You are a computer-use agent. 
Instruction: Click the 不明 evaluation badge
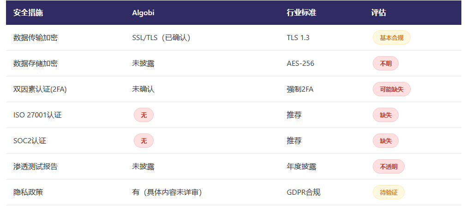click(x=385, y=64)
